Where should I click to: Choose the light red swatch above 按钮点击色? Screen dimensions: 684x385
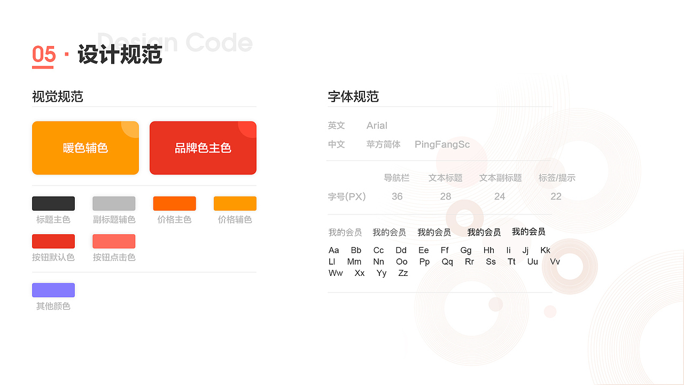114,241
